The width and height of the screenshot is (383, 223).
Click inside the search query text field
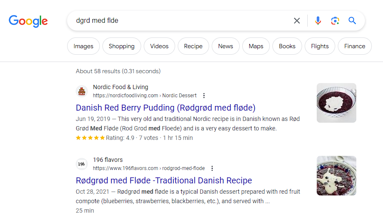coord(181,21)
